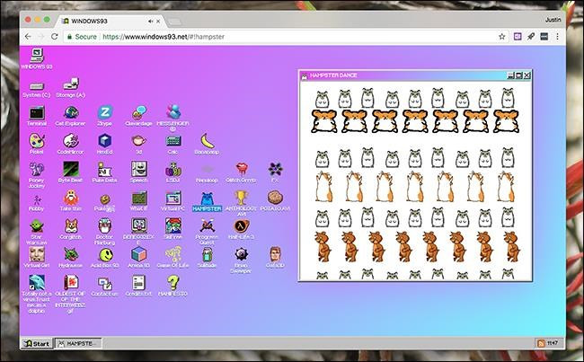Click the URL address bar
Image resolution: width=584 pixels, height=362 pixels.
pyautogui.click(x=270, y=37)
